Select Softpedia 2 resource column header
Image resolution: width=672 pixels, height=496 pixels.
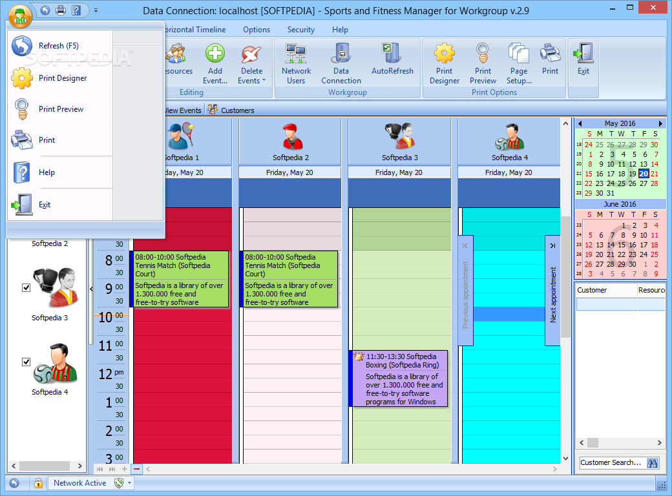290,142
